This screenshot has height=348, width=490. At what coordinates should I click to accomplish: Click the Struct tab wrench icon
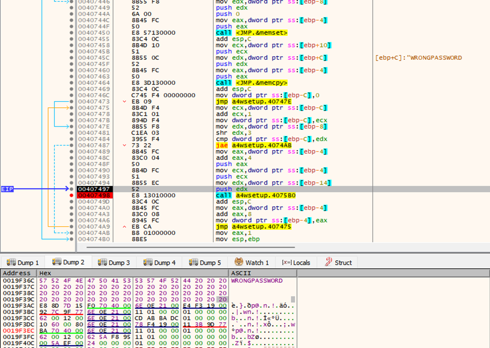(x=328, y=262)
